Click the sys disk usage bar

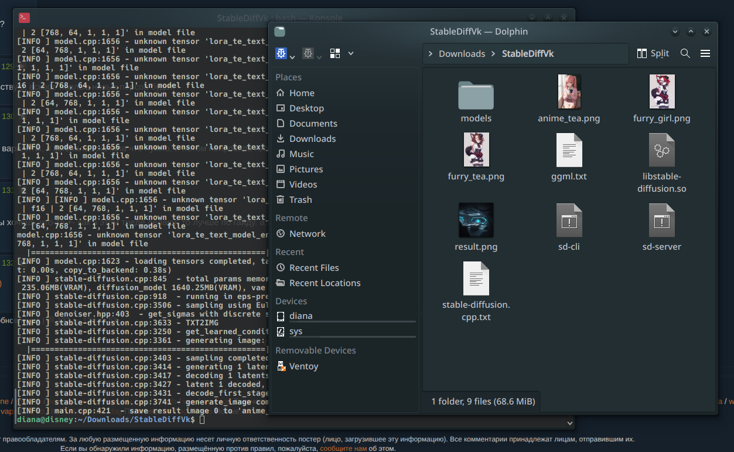353,337
